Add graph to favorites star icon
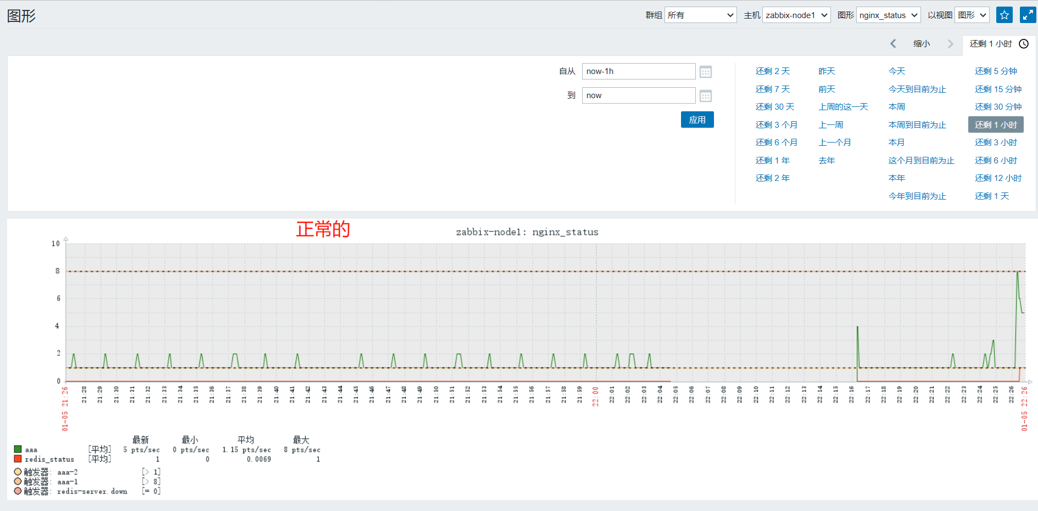The width and height of the screenshot is (1038, 511). tap(1004, 15)
